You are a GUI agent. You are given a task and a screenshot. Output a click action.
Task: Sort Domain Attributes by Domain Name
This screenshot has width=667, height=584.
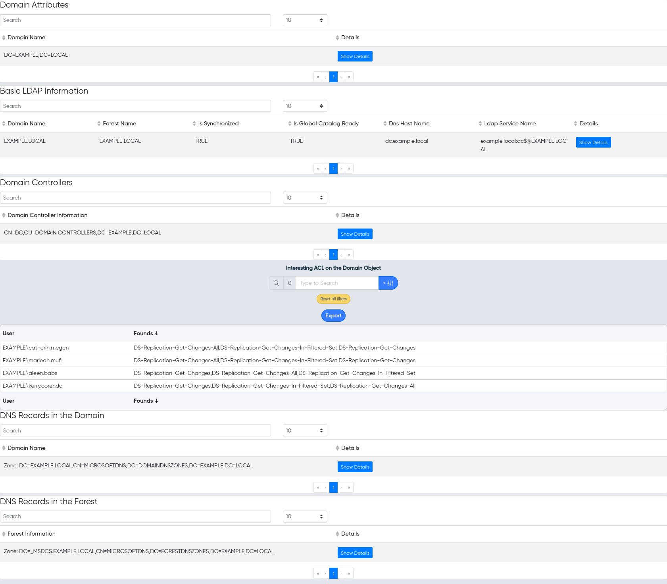(24, 38)
